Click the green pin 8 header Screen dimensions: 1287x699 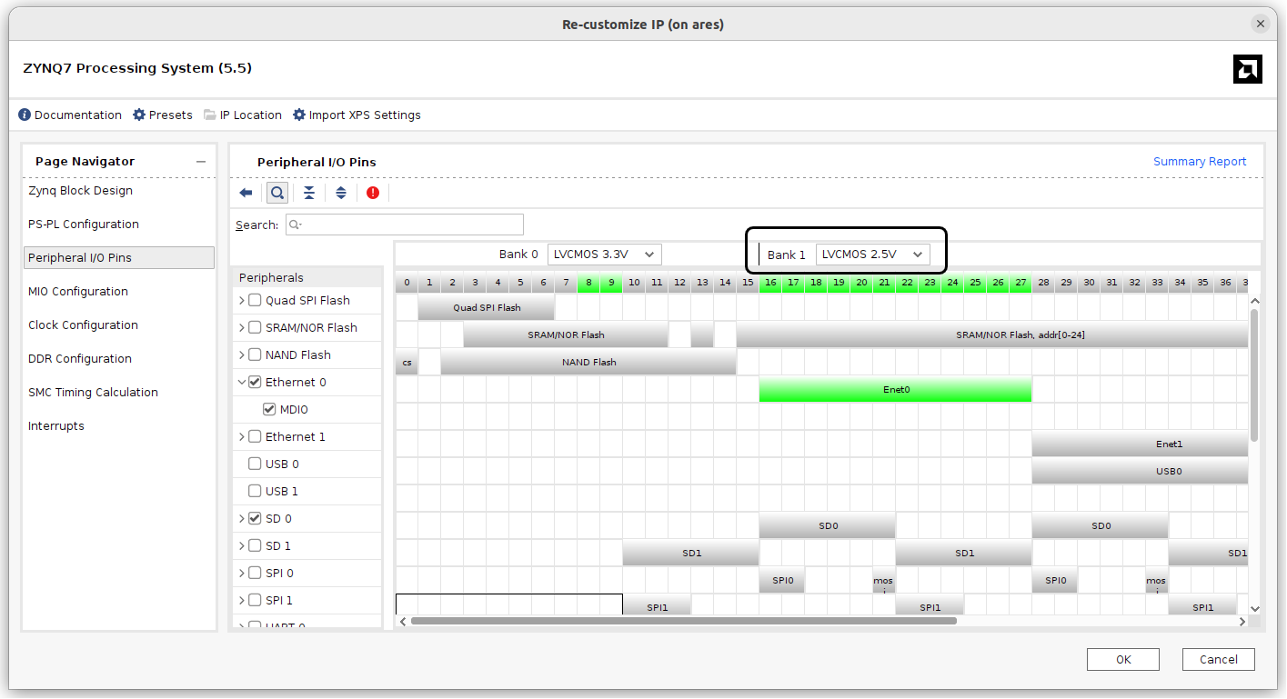(588, 283)
